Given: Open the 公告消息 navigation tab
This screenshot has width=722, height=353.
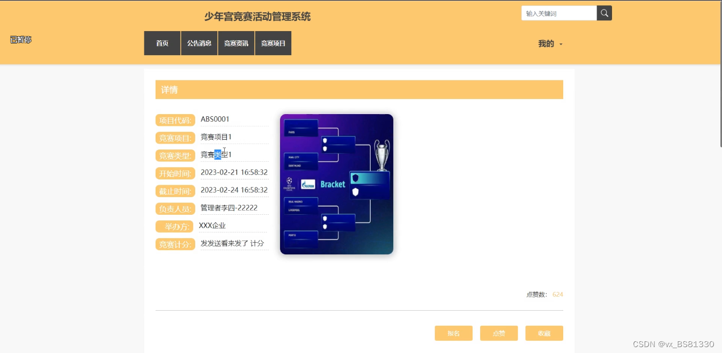Looking at the screenshot, I should point(199,43).
